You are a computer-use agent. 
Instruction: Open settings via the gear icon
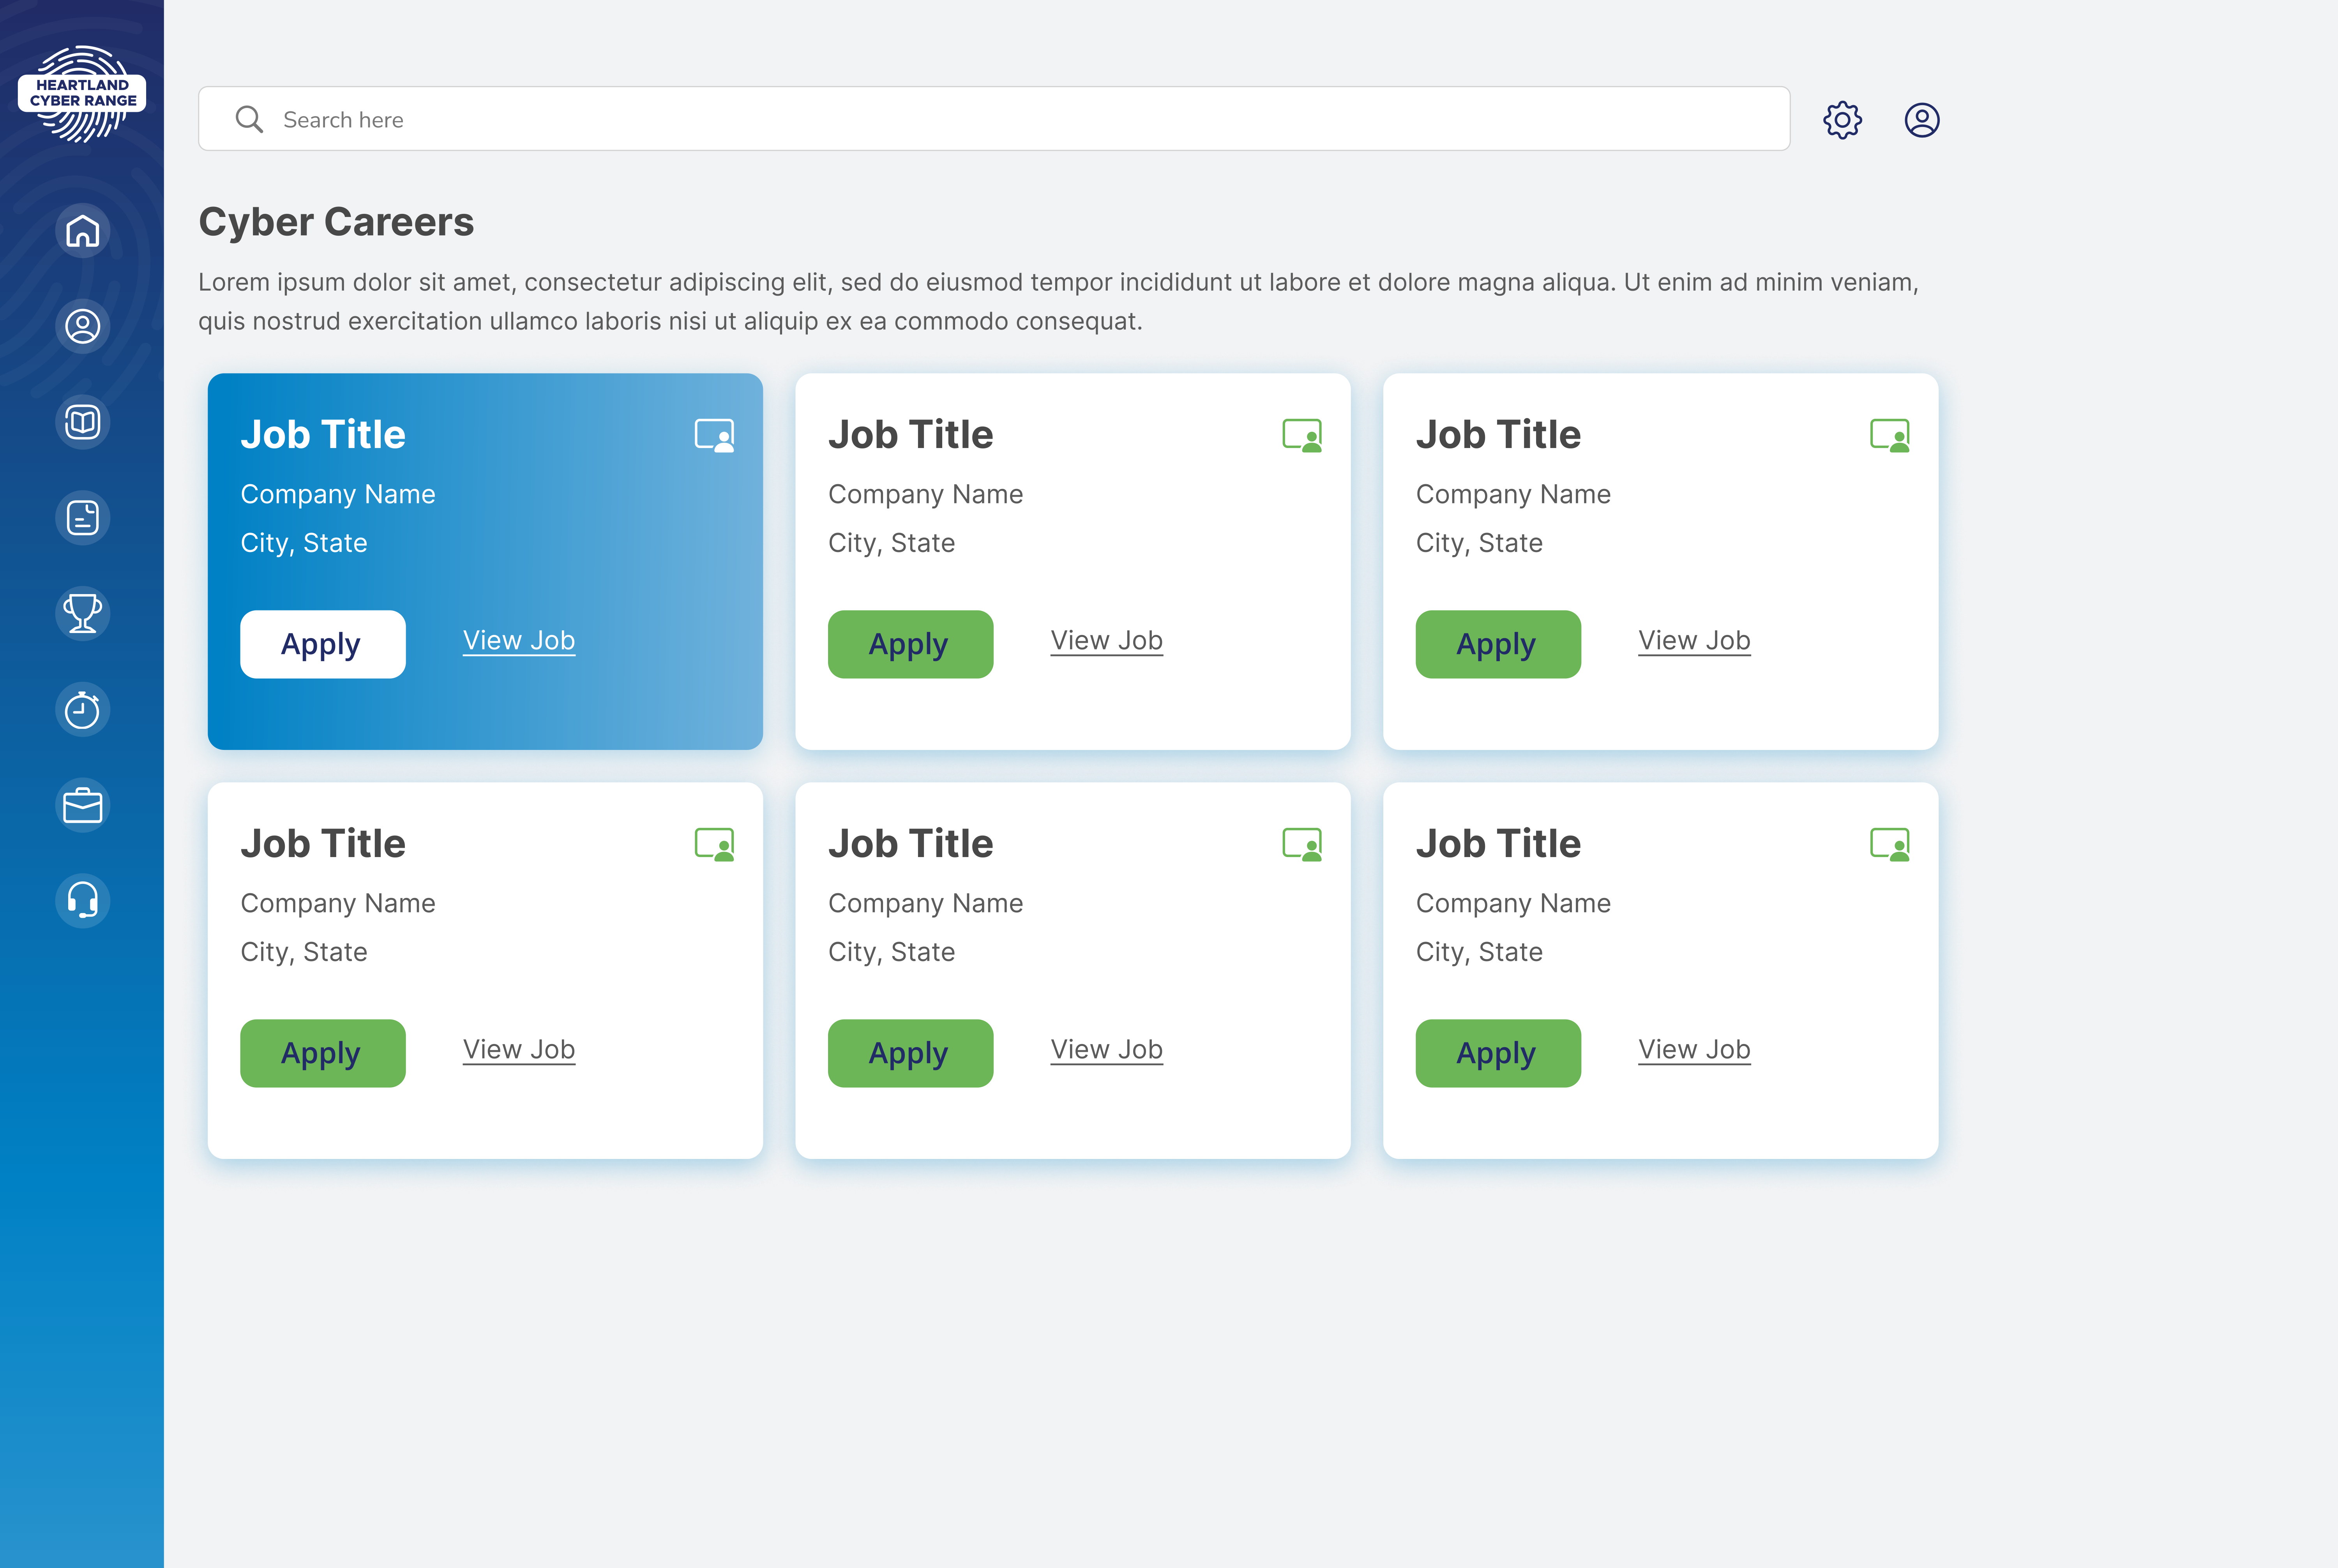click(1842, 120)
